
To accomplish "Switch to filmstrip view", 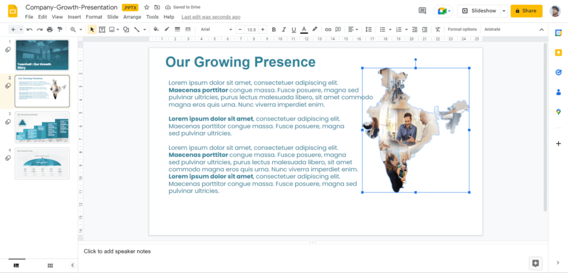I will click(16, 265).
